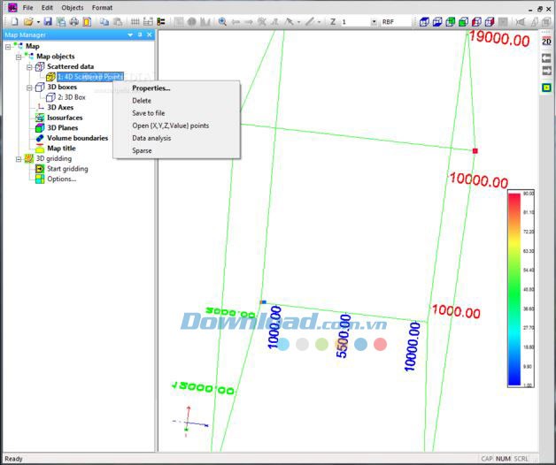Viewport: 556px width, 465px height.
Task: Click the Start gridding icon in tree
Action: [x=40, y=169]
